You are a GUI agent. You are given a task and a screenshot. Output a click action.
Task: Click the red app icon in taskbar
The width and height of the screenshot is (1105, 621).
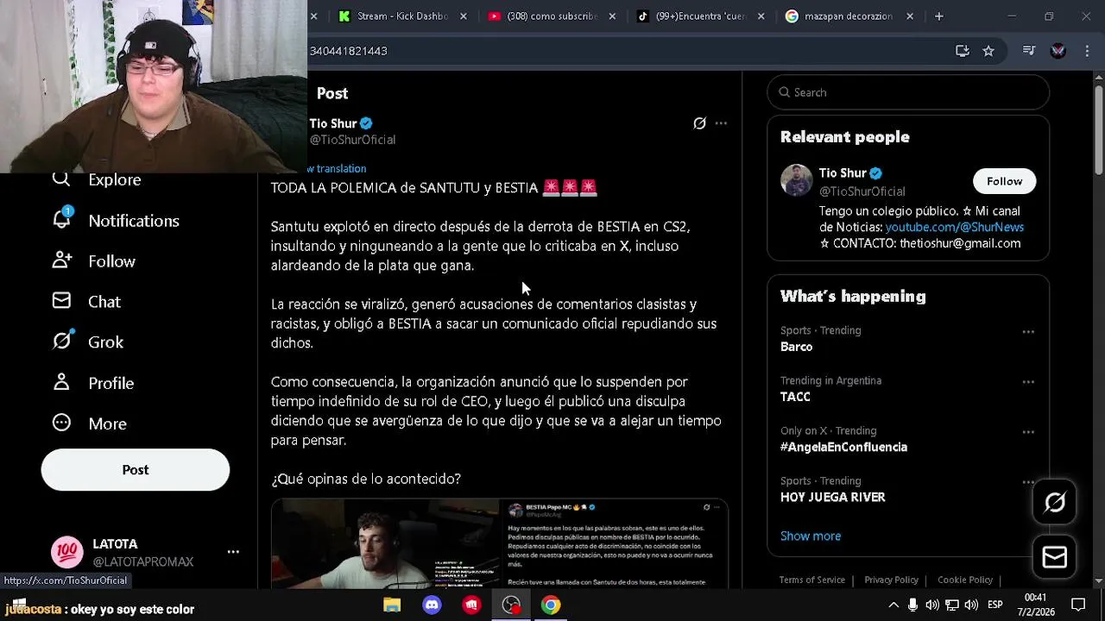point(471,605)
